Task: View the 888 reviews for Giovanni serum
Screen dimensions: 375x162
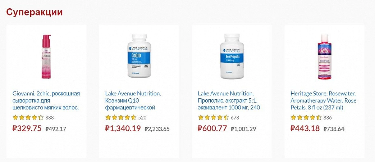Action: [x=50, y=118]
